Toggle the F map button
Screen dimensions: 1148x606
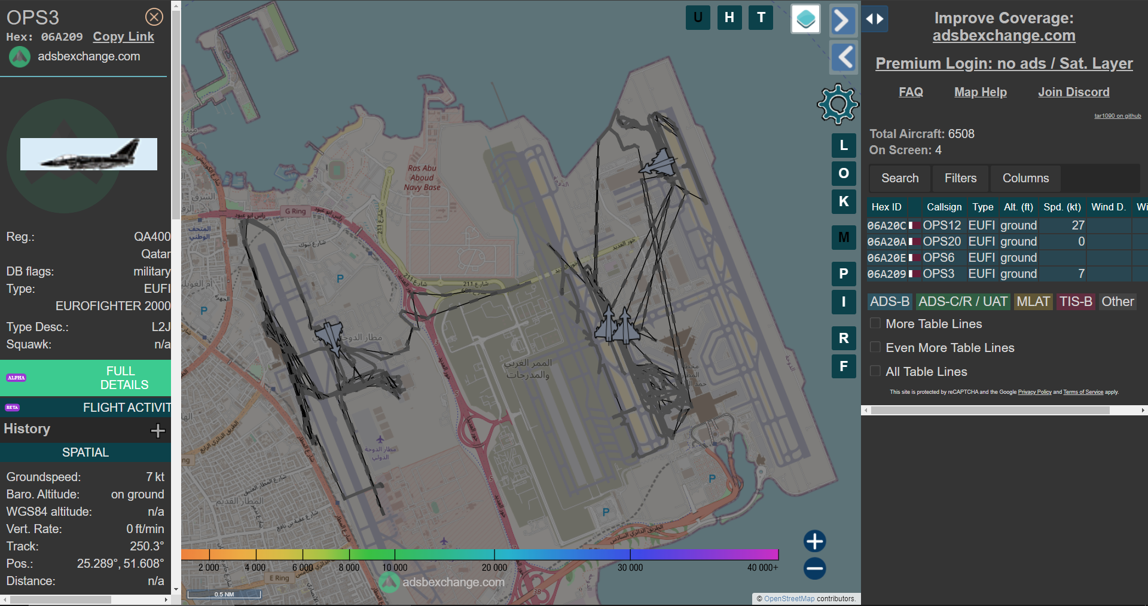844,366
